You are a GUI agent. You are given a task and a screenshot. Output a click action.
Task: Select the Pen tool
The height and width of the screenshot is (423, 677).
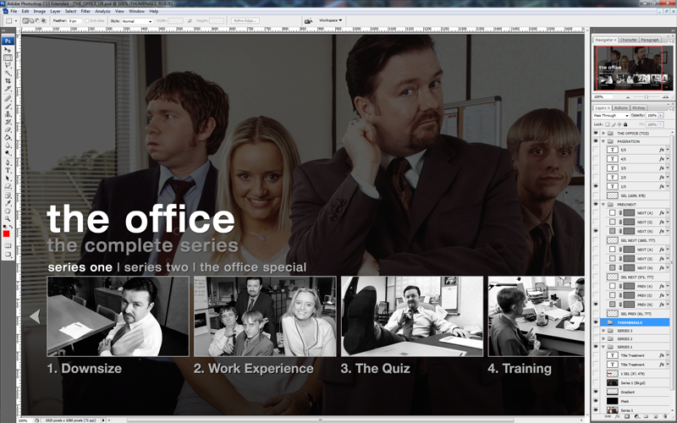pos(8,162)
